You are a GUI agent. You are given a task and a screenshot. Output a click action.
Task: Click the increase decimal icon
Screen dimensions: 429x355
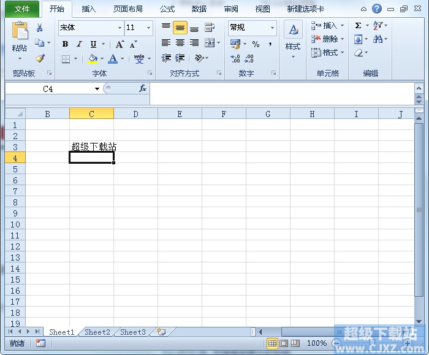click(x=235, y=59)
